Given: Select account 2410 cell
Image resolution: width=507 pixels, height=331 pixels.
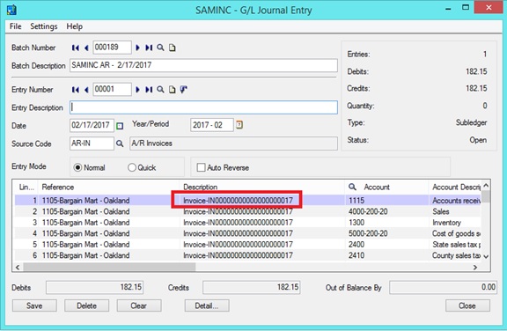Looking at the screenshot, I should point(386,255).
